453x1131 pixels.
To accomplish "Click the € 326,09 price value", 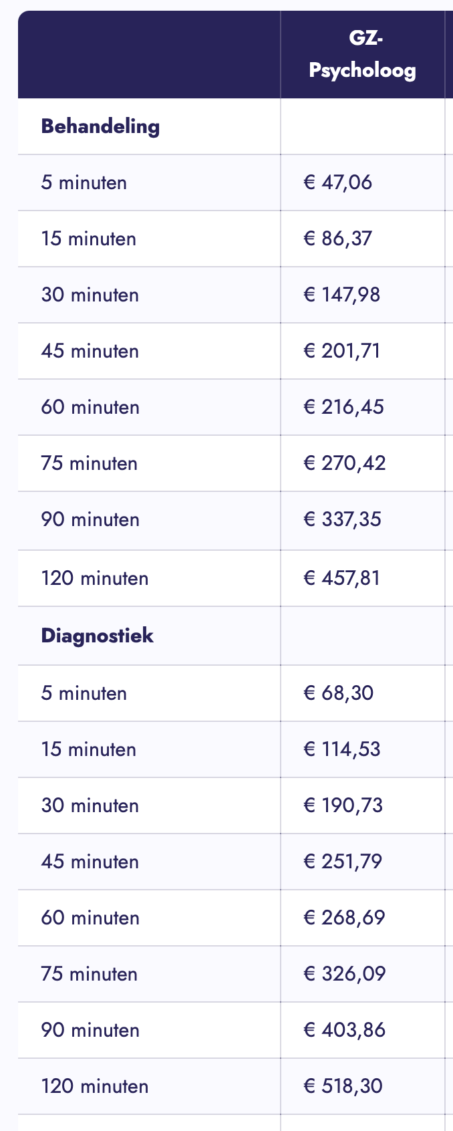I will [344, 974].
